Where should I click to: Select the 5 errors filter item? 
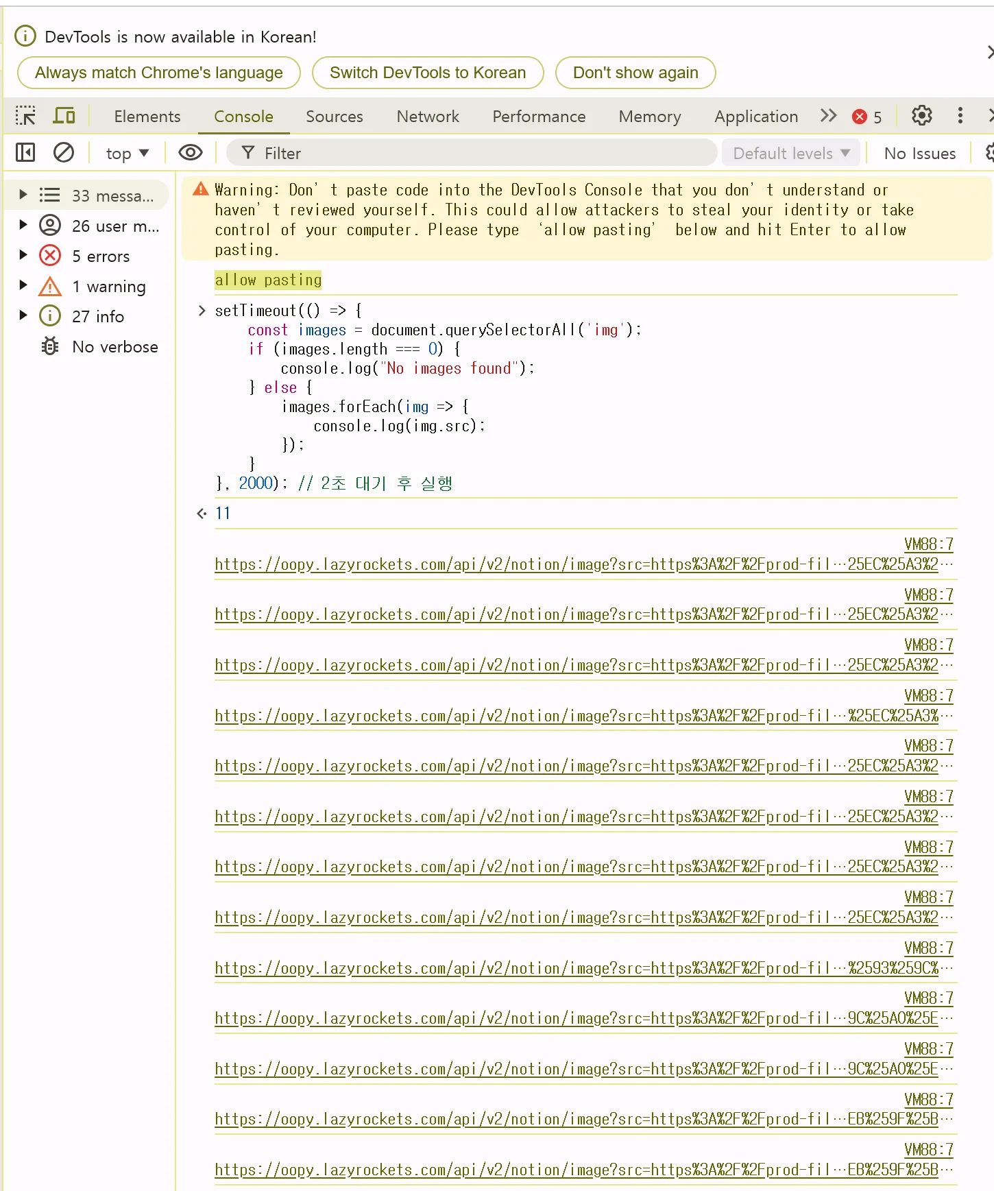tap(101, 256)
